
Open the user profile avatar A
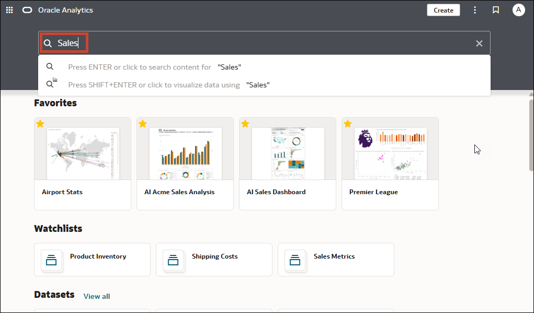tap(518, 10)
